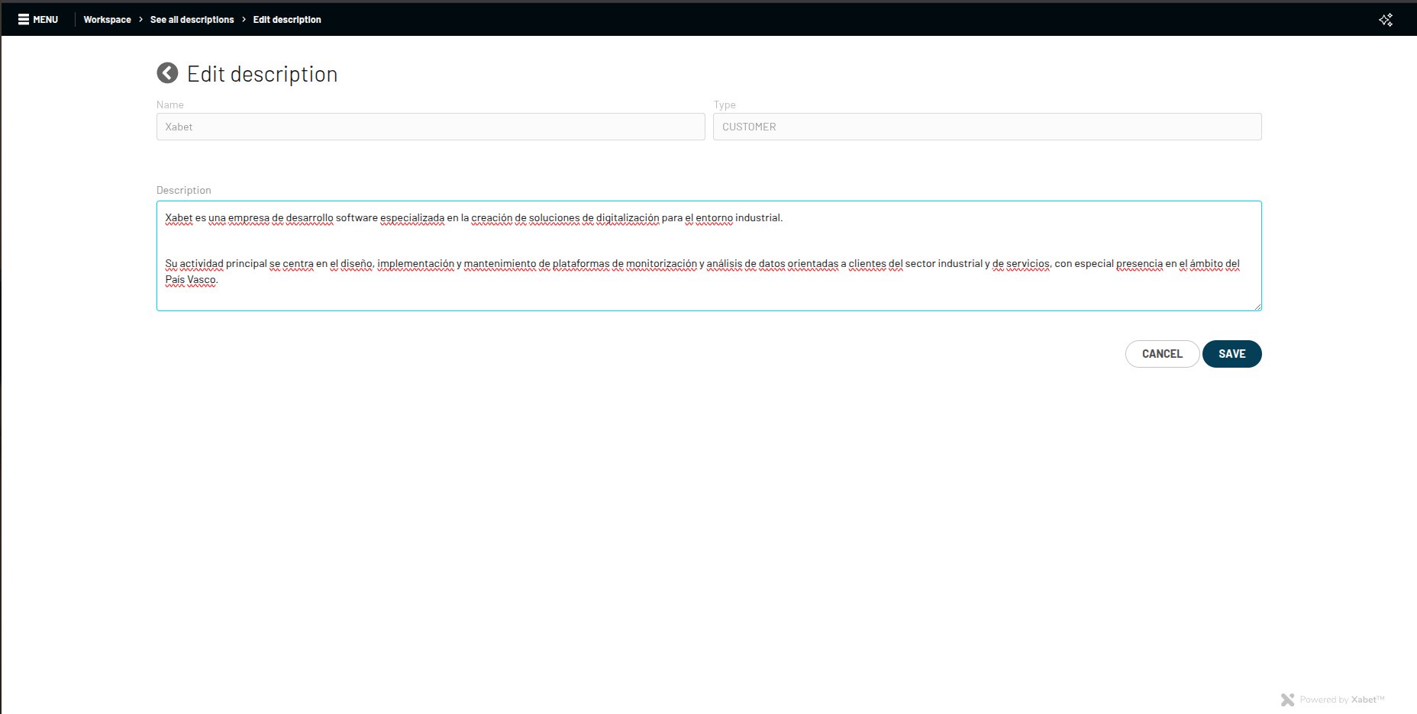This screenshot has width=1417, height=714.
Task: Click the CANCEL button
Action: [x=1162, y=354]
